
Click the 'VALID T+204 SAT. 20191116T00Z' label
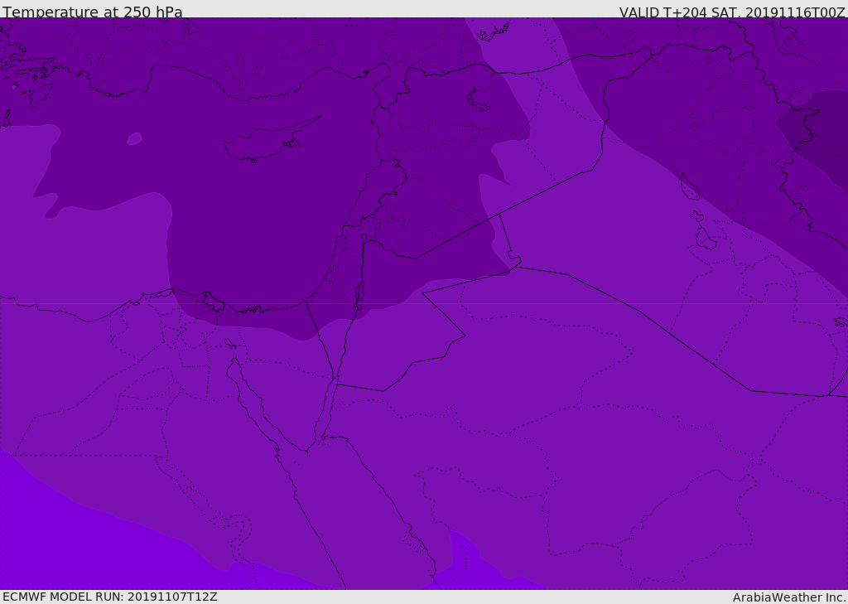(x=732, y=12)
